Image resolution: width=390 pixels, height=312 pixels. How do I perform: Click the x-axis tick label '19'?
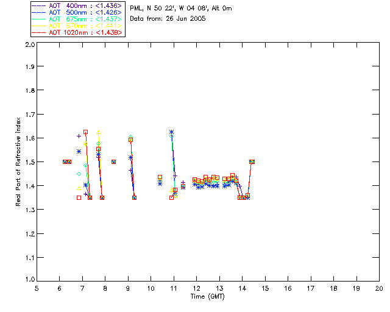(356, 288)
